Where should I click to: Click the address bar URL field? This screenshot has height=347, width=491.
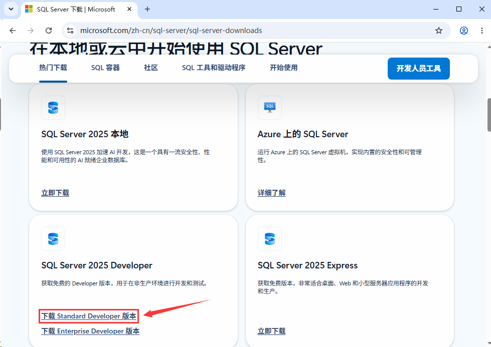[171, 31]
